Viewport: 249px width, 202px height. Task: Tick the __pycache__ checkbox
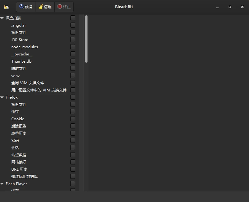pyautogui.click(x=73, y=54)
